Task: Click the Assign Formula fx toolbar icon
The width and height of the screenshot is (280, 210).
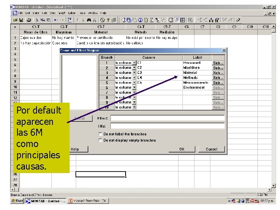Action: click(x=217, y=20)
